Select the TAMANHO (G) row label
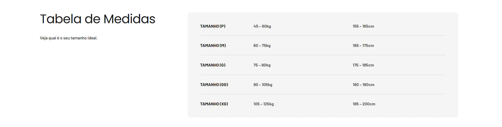 click(213, 65)
